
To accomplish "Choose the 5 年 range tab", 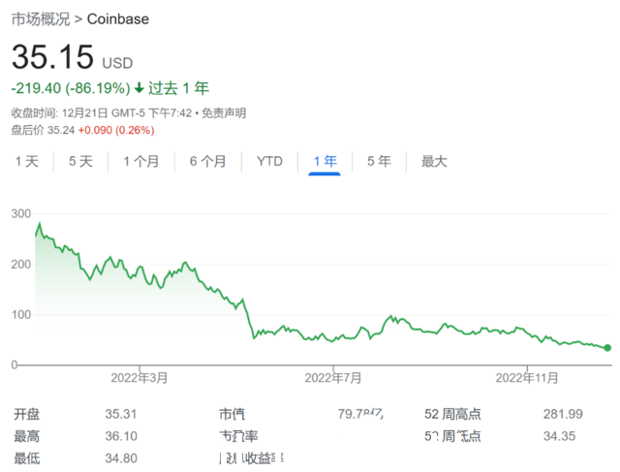I will point(379,162).
